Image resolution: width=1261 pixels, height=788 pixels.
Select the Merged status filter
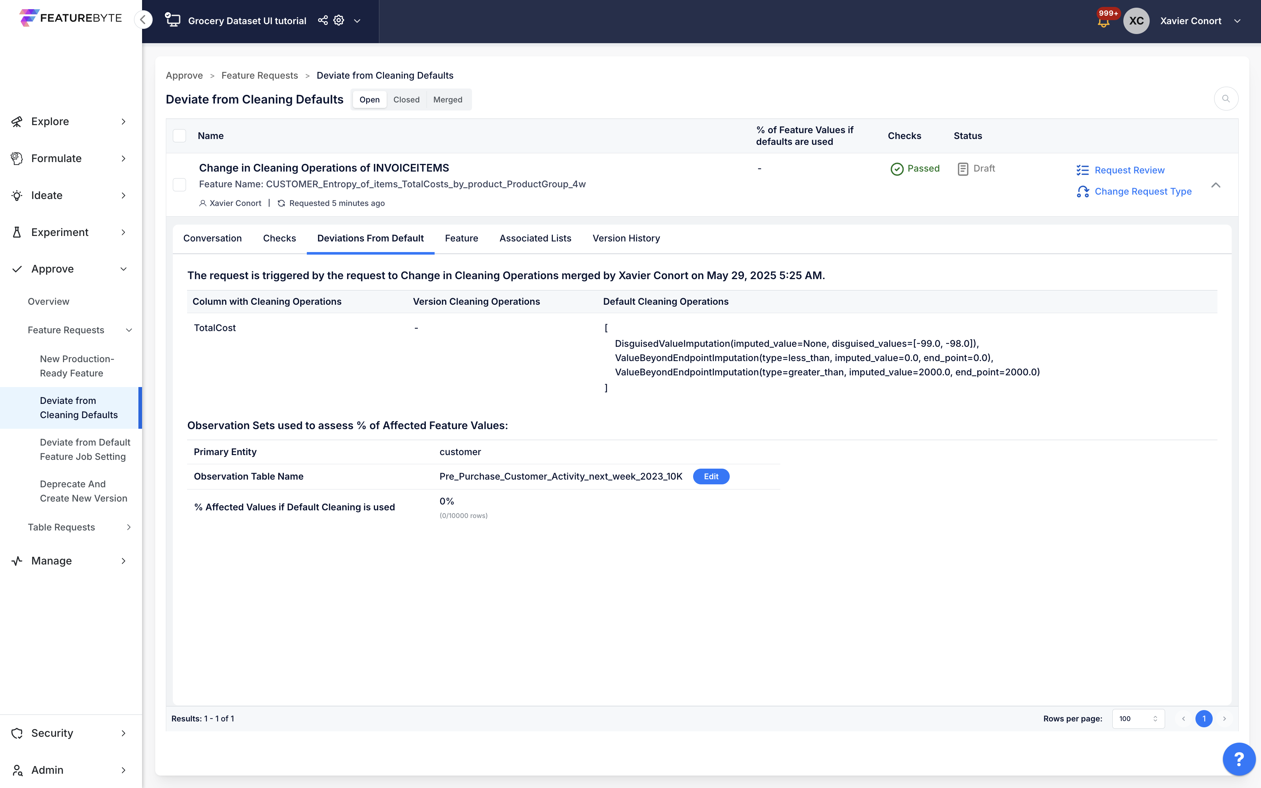[x=447, y=100]
